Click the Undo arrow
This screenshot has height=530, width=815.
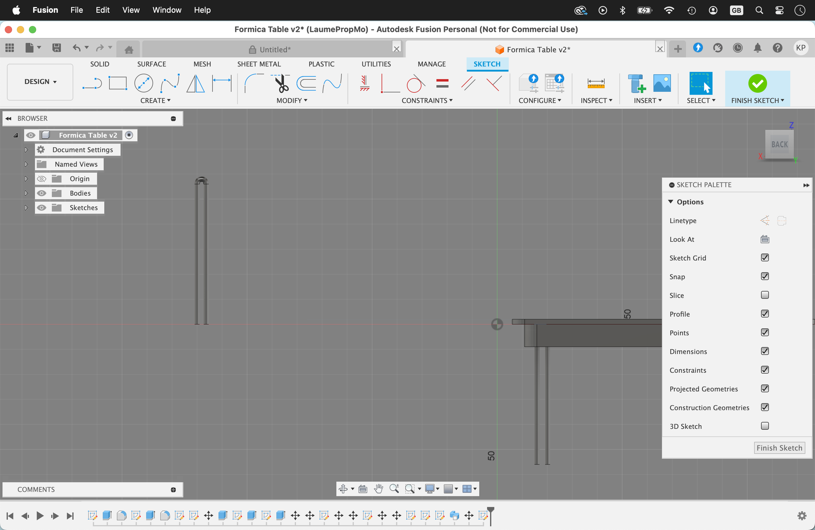[77, 48]
